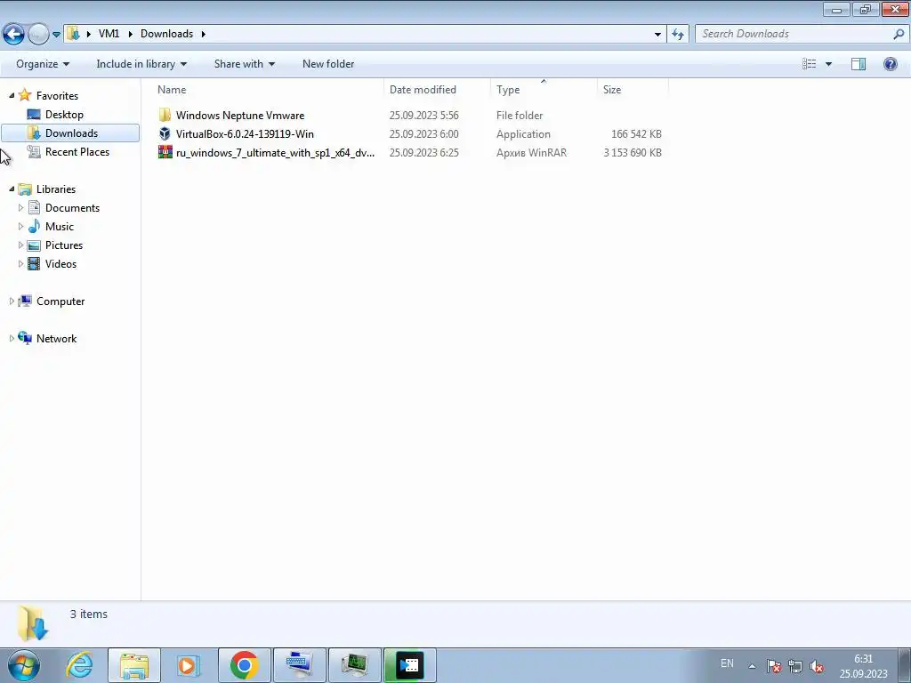Click the EN language indicator
The image size is (911, 683).
[727, 663]
